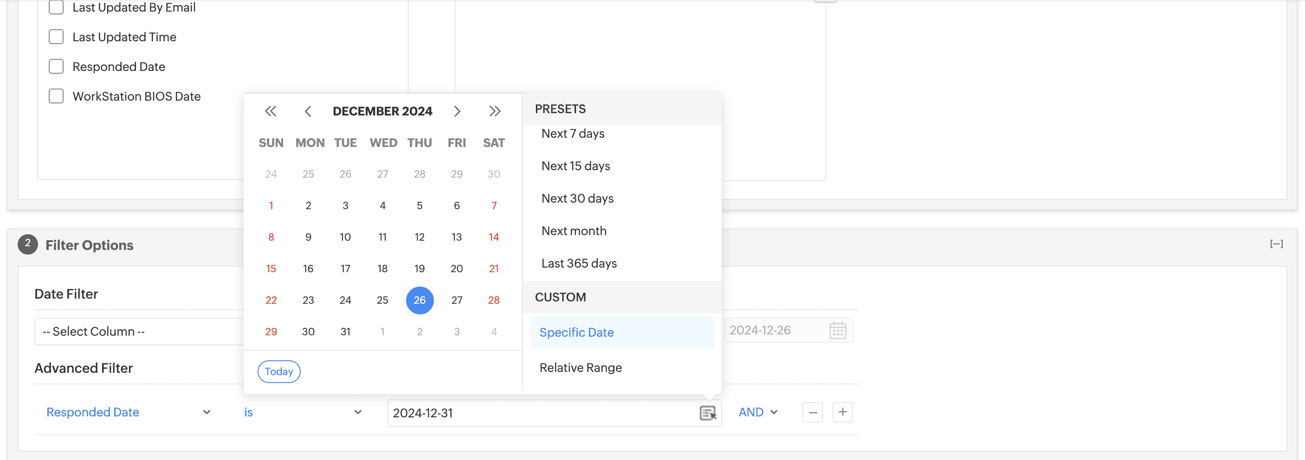Open the Responded Date column dropdown

click(128, 412)
